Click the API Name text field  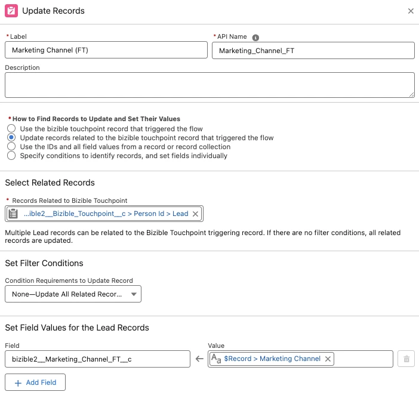click(313, 50)
